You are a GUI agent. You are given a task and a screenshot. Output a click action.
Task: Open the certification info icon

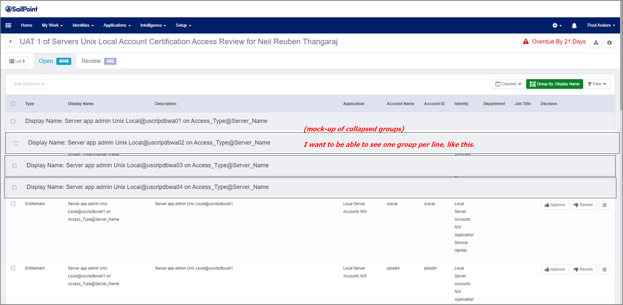[609, 42]
